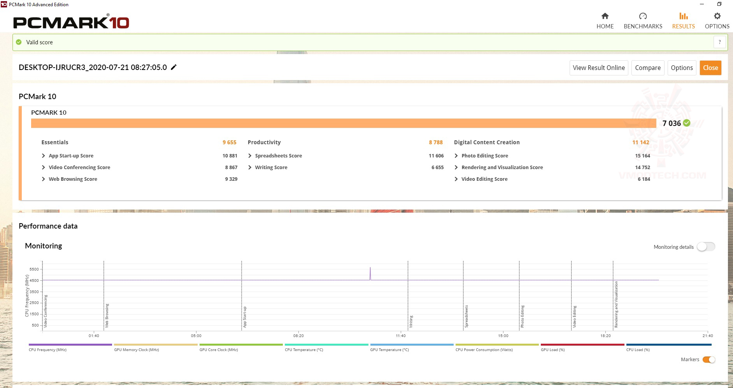Enable the Monitoring details toggle
Viewport: 733px width, 388px height.
pos(706,247)
